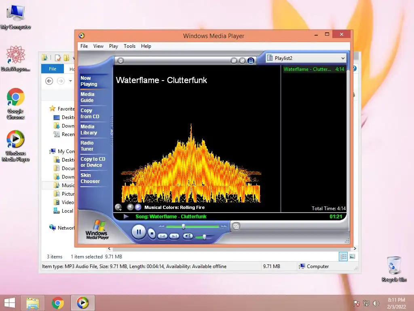Click the seek bar position handle
This screenshot has height=311, width=414.
(183, 226)
